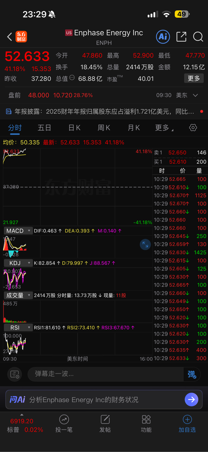Viewport: 208px width, 452px height.
Task: Open the MACD indicator dropdown
Action: coord(18,231)
